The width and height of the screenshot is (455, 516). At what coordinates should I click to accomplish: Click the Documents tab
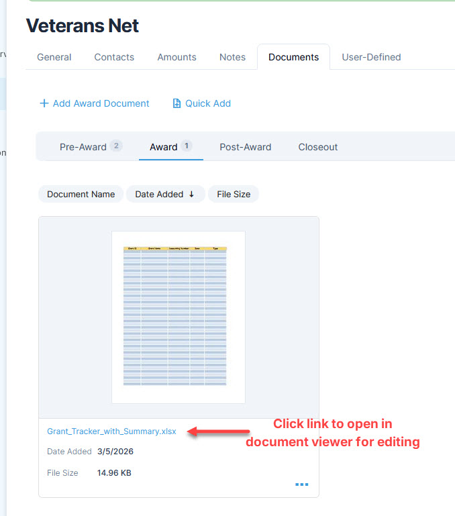coord(293,57)
